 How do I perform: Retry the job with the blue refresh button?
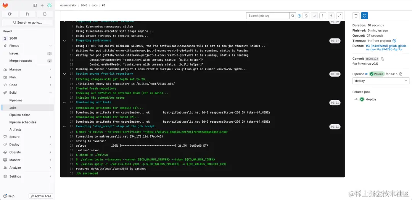click(x=364, y=16)
